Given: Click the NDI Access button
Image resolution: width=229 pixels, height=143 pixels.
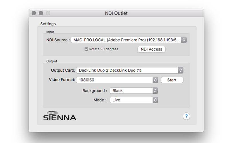Looking at the screenshot, I should (x=151, y=49).
